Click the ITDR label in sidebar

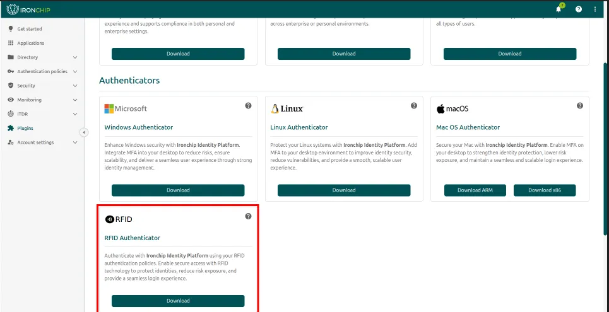tap(22, 114)
